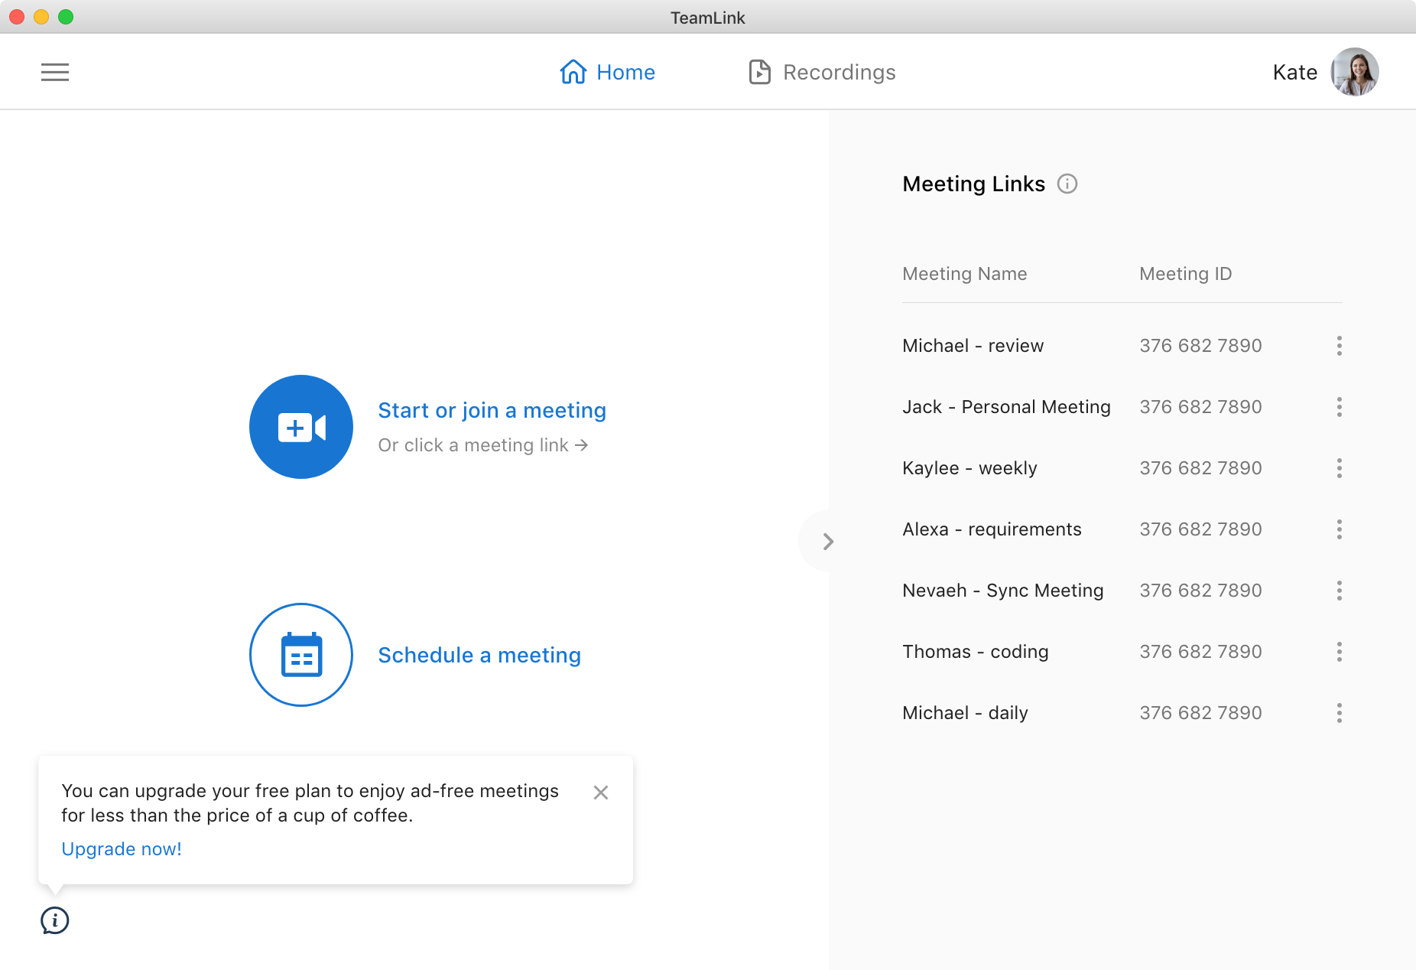Open options for Michael - review meeting
1416x970 pixels.
tap(1339, 346)
